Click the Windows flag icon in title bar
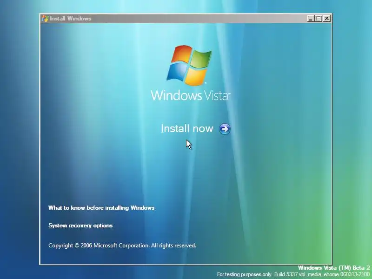The width and height of the screenshot is (372, 279). (x=45, y=19)
